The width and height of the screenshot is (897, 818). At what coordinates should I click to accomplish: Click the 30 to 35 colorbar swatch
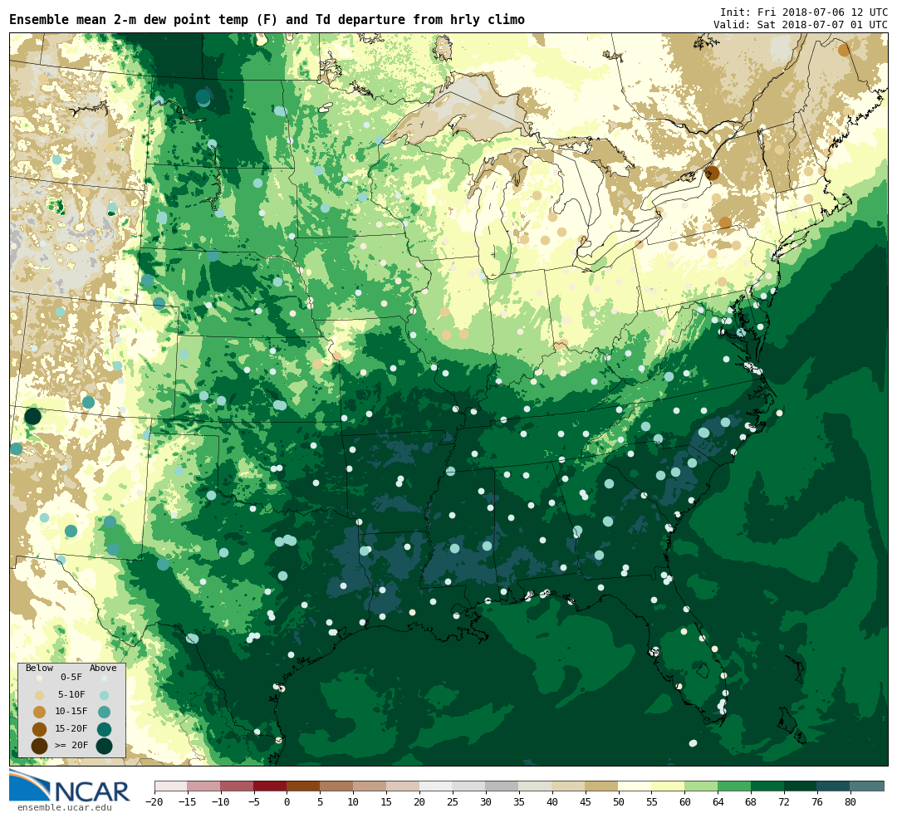click(x=502, y=786)
